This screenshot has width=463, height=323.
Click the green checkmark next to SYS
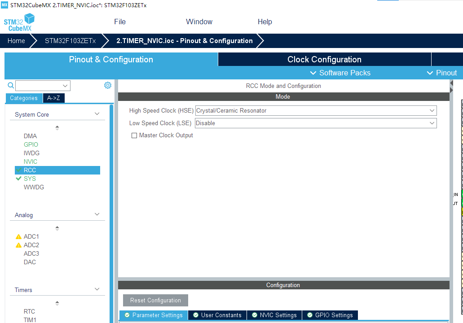tap(18, 179)
